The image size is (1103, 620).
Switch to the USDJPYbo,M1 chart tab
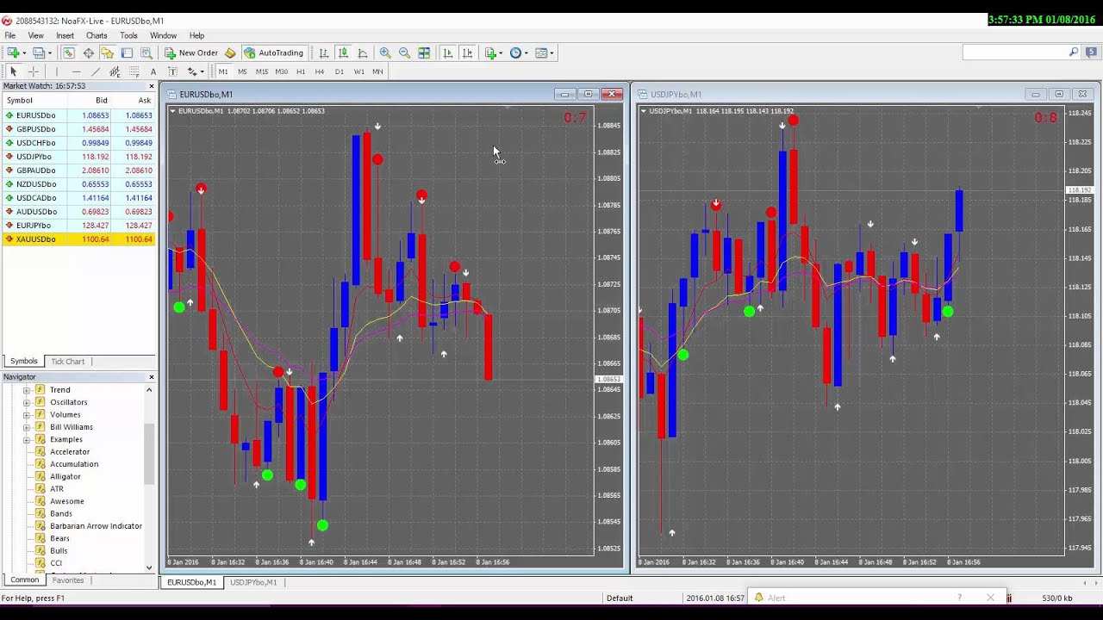(x=253, y=582)
